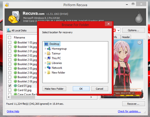
Task: Switch to the Header tab
Action: [x=126, y=37]
